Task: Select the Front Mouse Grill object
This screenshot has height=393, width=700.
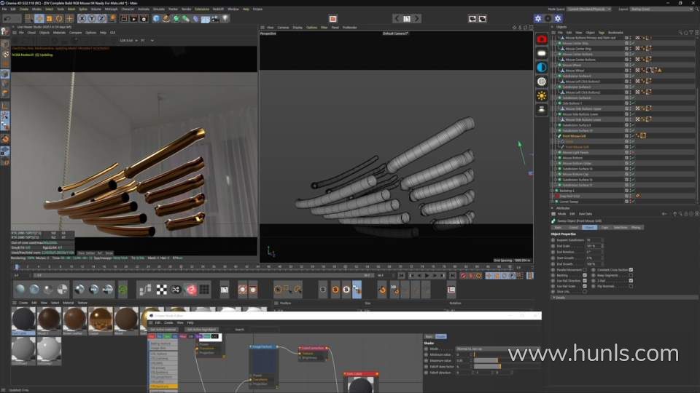Action: point(575,135)
